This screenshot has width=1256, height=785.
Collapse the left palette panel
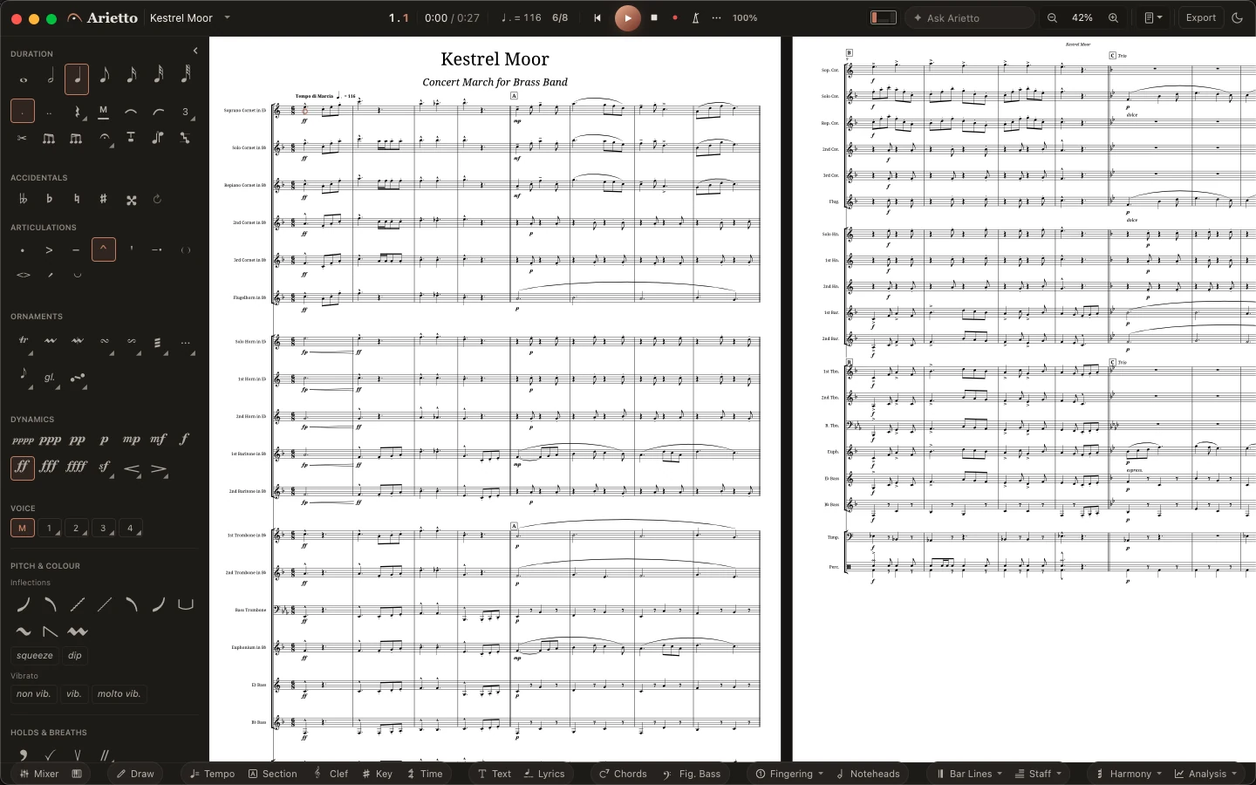195,51
